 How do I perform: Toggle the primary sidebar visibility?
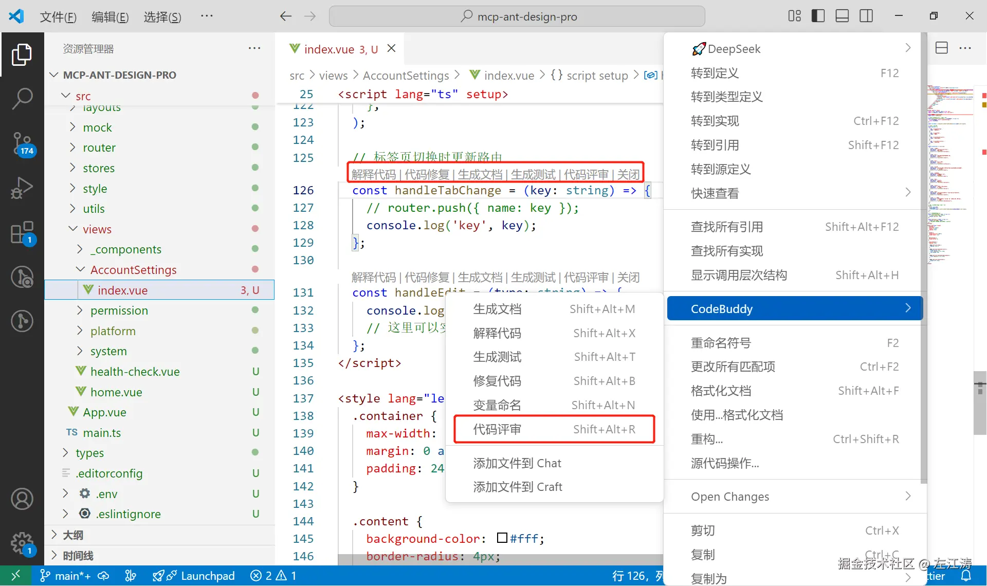[x=817, y=16]
